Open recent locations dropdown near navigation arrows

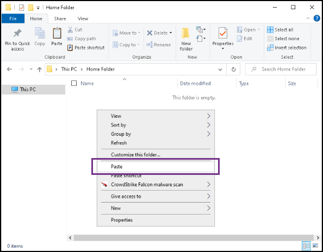click(x=31, y=69)
